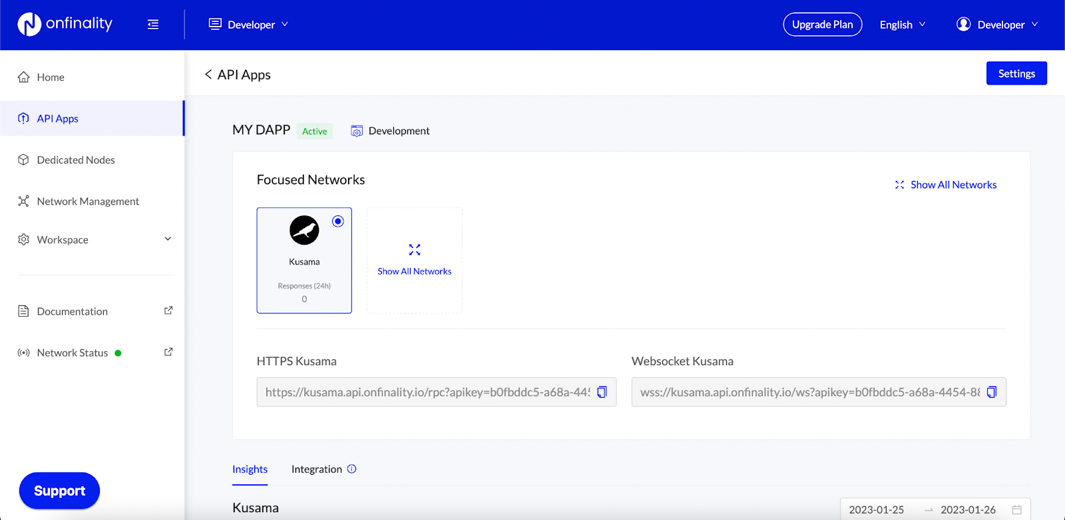This screenshot has height=520, width=1065.
Task: Click the Integration info icon
Action: point(352,469)
